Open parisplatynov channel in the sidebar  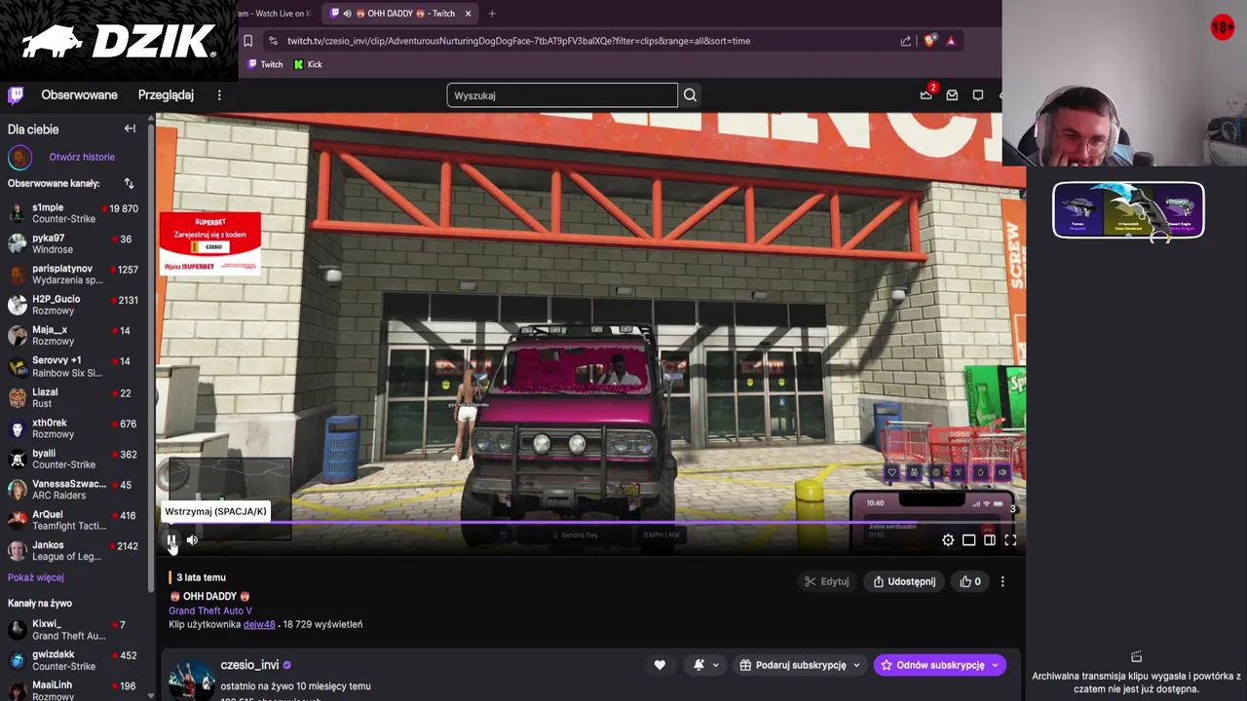(74, 275)
